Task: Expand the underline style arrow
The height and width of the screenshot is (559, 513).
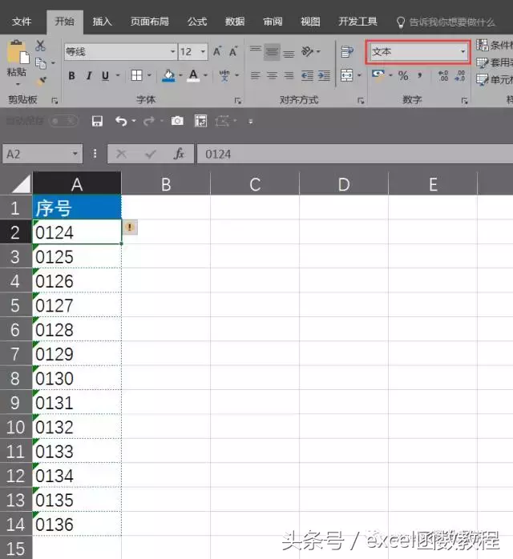Action: pos(118,75)
